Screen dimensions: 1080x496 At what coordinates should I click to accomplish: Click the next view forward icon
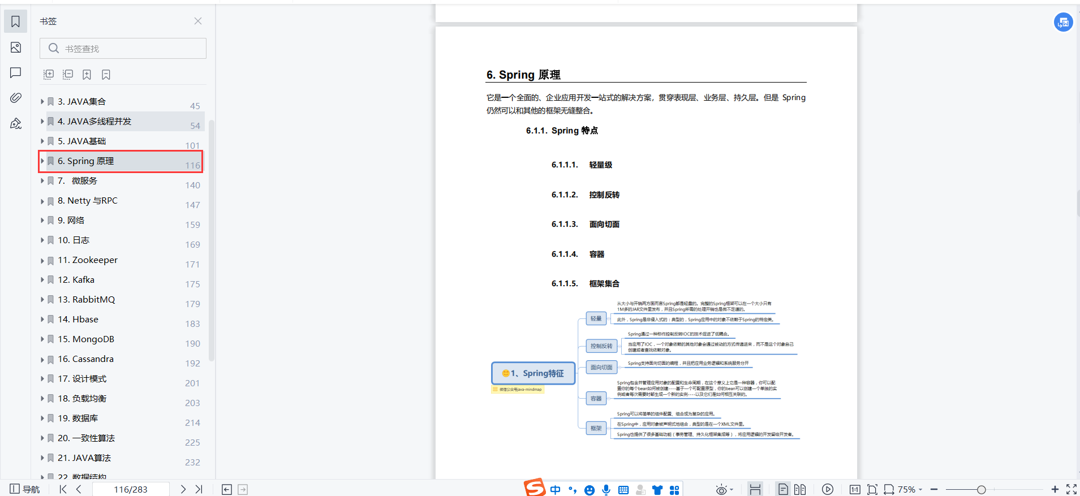click(243, 489)
